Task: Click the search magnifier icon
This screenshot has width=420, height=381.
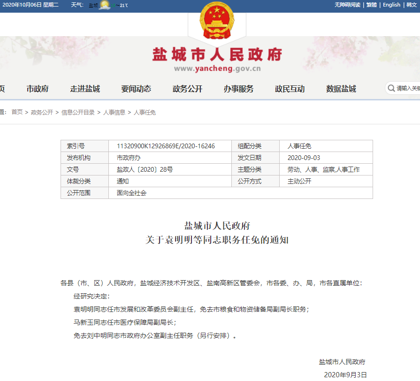Action: (391, 88)
